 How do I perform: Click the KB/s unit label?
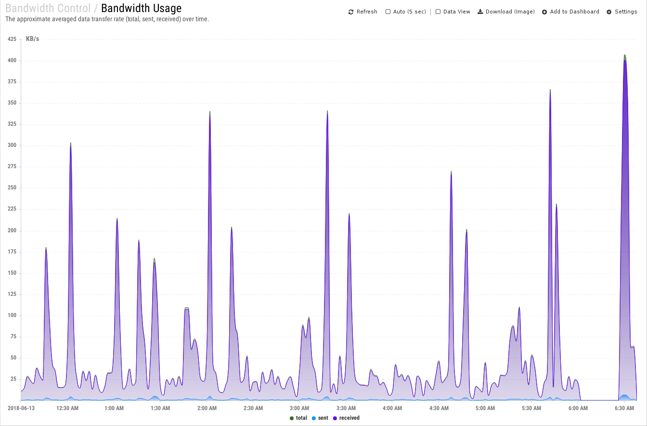[33, 39]
